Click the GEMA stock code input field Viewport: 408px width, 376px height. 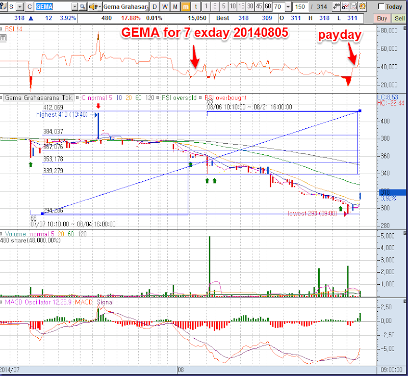pyautogui.click(x=54, y=7)
